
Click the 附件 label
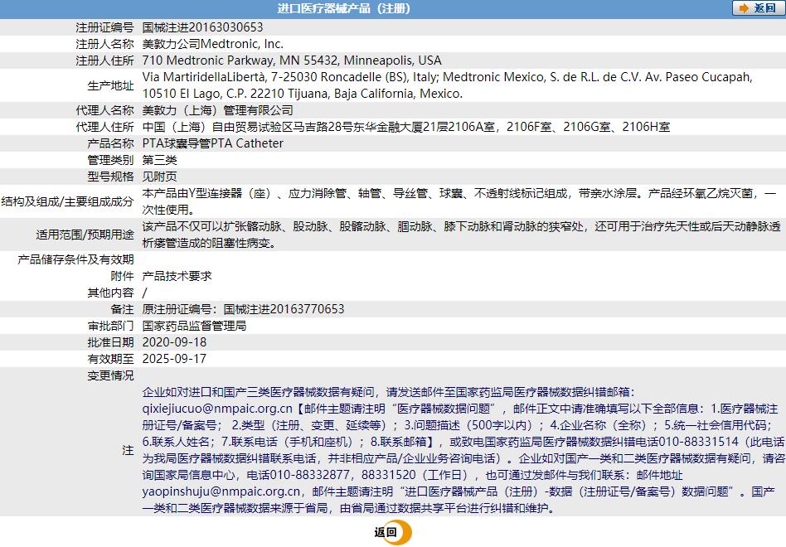pyautogui.click(x=123, y=275)
